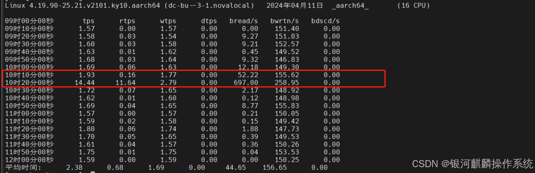Click wtps value 1.74
Screen dimensions: 535x173
[x=168, y=129]
